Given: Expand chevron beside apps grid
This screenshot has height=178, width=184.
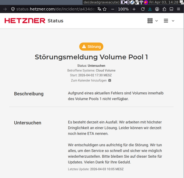Looking at the screenshot, I should 156,21.
